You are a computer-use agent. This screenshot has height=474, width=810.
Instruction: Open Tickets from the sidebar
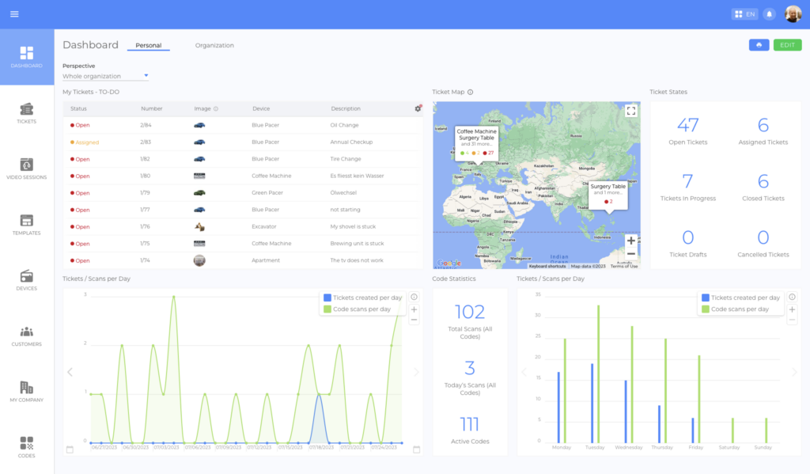[26, 113]
